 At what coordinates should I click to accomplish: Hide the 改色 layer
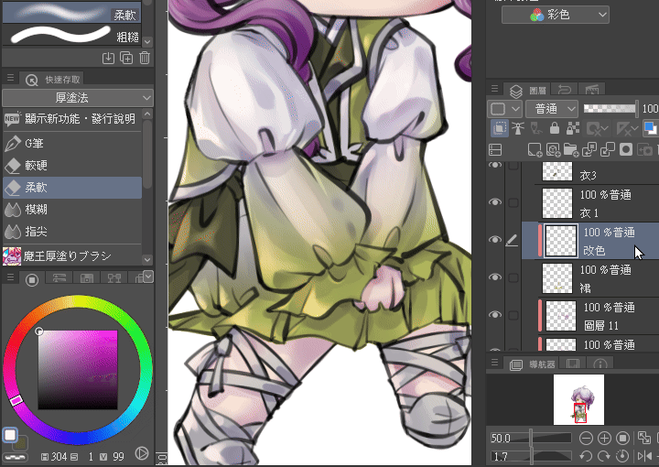tap(495, 240)
